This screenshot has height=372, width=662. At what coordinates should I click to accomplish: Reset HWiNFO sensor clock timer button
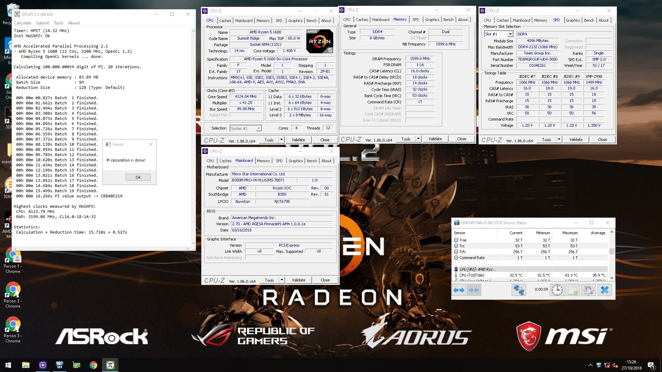[x=557, y=290]
